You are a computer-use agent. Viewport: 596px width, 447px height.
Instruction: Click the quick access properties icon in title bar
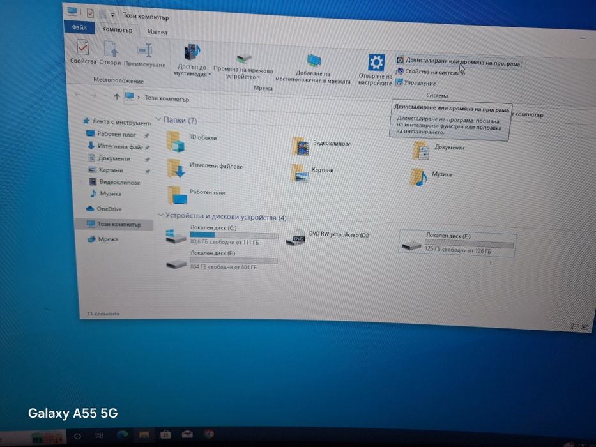[90, 13]
